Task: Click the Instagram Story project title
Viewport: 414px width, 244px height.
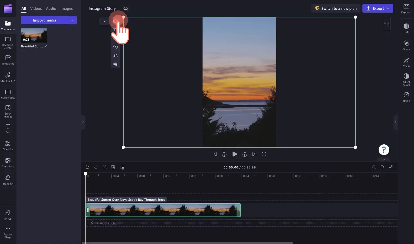Action: pos(102,9)
